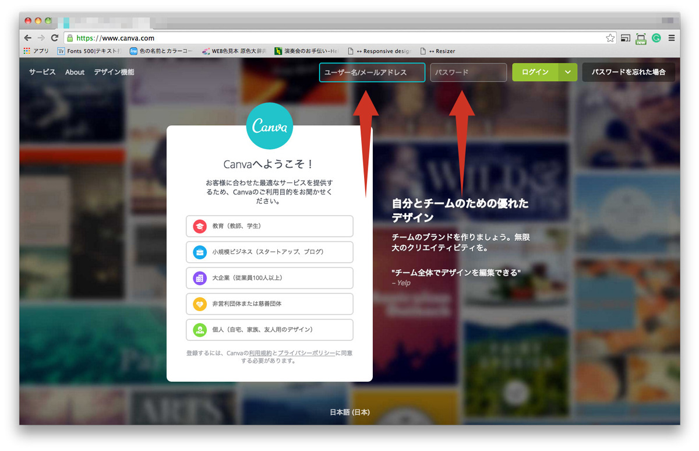The image size is (699, 451).
Task: Reload the page with the refresh icon
Action: [55, 38]
